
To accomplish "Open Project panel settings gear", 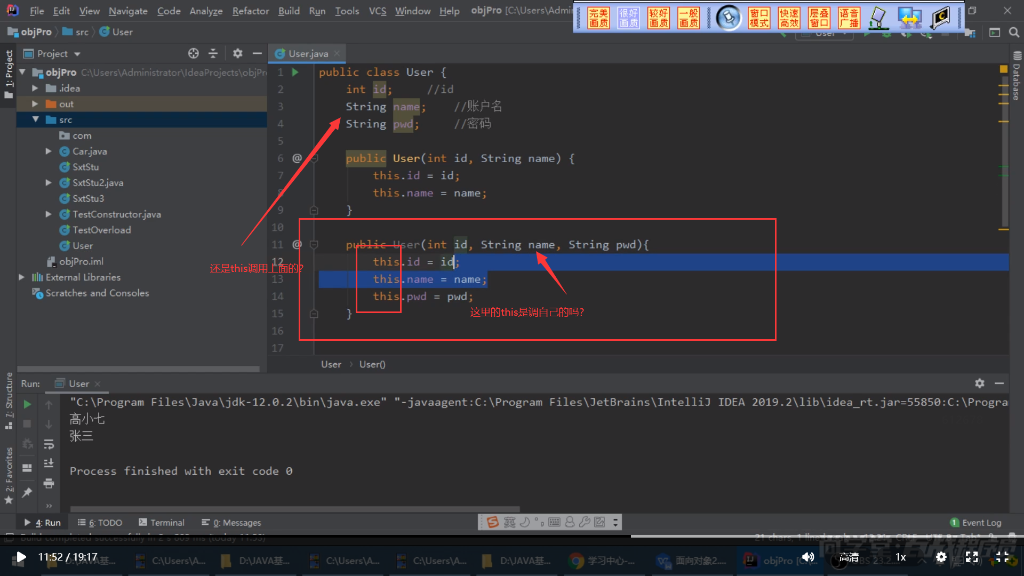I will 237,53.
